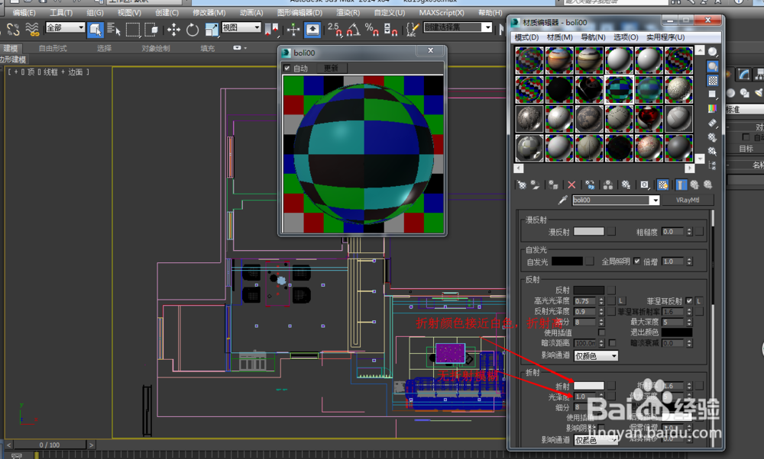Open the boli00 material name dropdown
764x459 pixels.
(655, 200)
